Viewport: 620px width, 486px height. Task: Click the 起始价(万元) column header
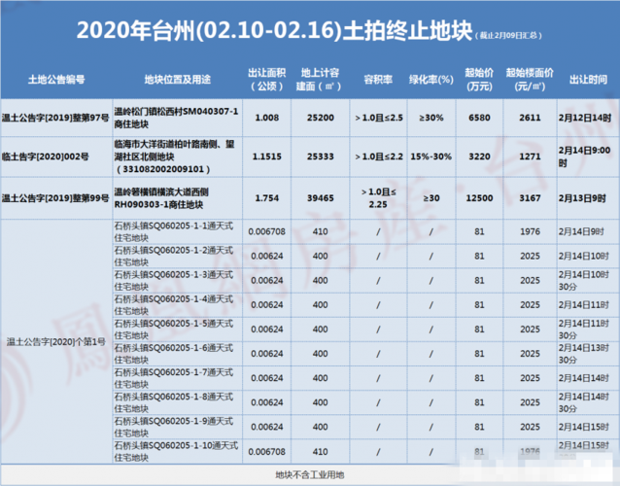point(479,79)
